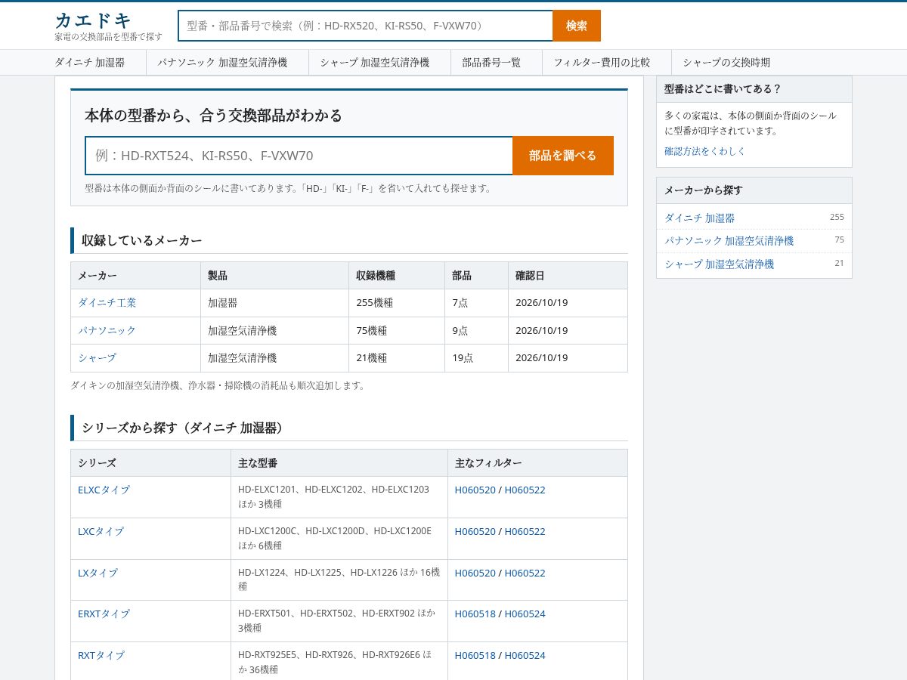Open the ERXTタイプ series link
This screenshot has width=907, height=680.
104,614
